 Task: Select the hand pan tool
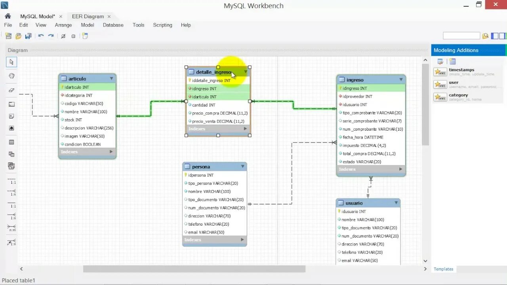point(11,76)
